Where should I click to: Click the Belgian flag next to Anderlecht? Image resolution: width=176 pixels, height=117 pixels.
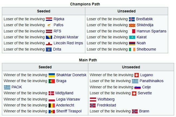52,105
